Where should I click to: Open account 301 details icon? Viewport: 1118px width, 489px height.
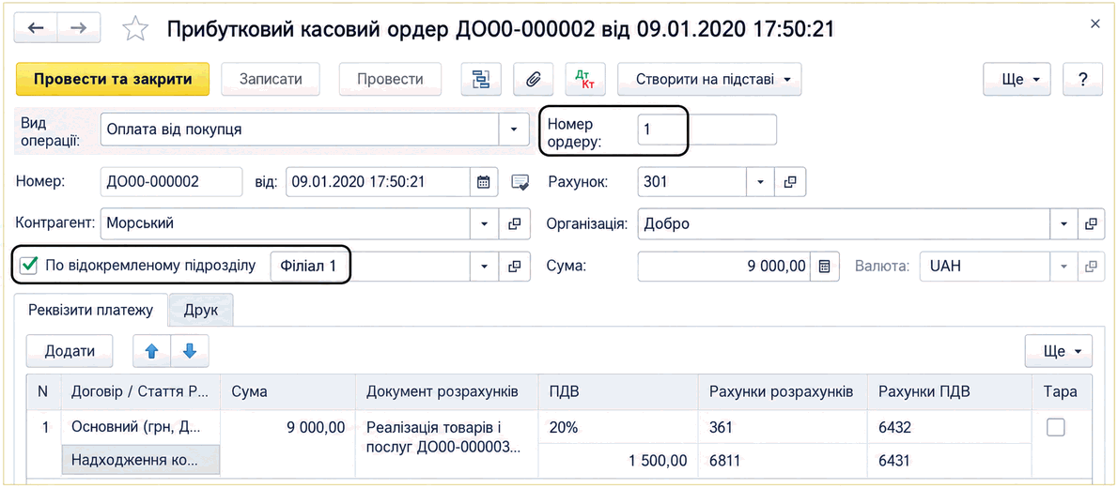click(x=789, y=182)
